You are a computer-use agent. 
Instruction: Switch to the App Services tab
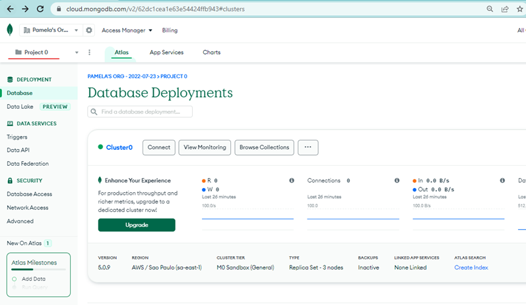pyautogui.click(x=166, y=52)
